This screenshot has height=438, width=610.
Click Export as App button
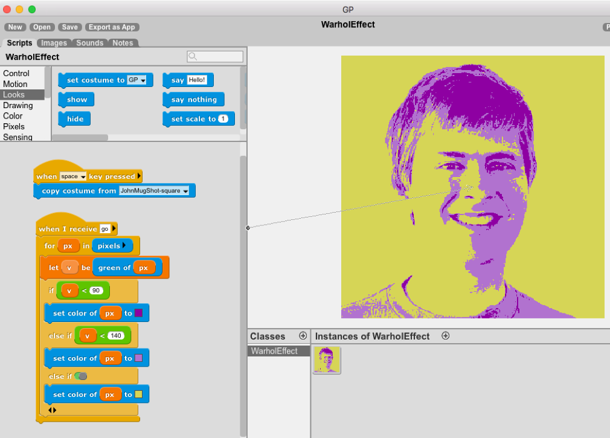[112, 27]
